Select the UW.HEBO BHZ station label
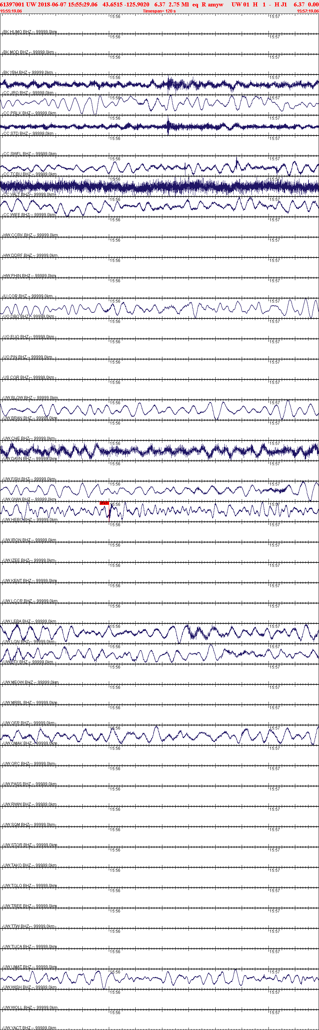Image resolution: width=319 pixels, height=1030 pixels. pos(31,520)
